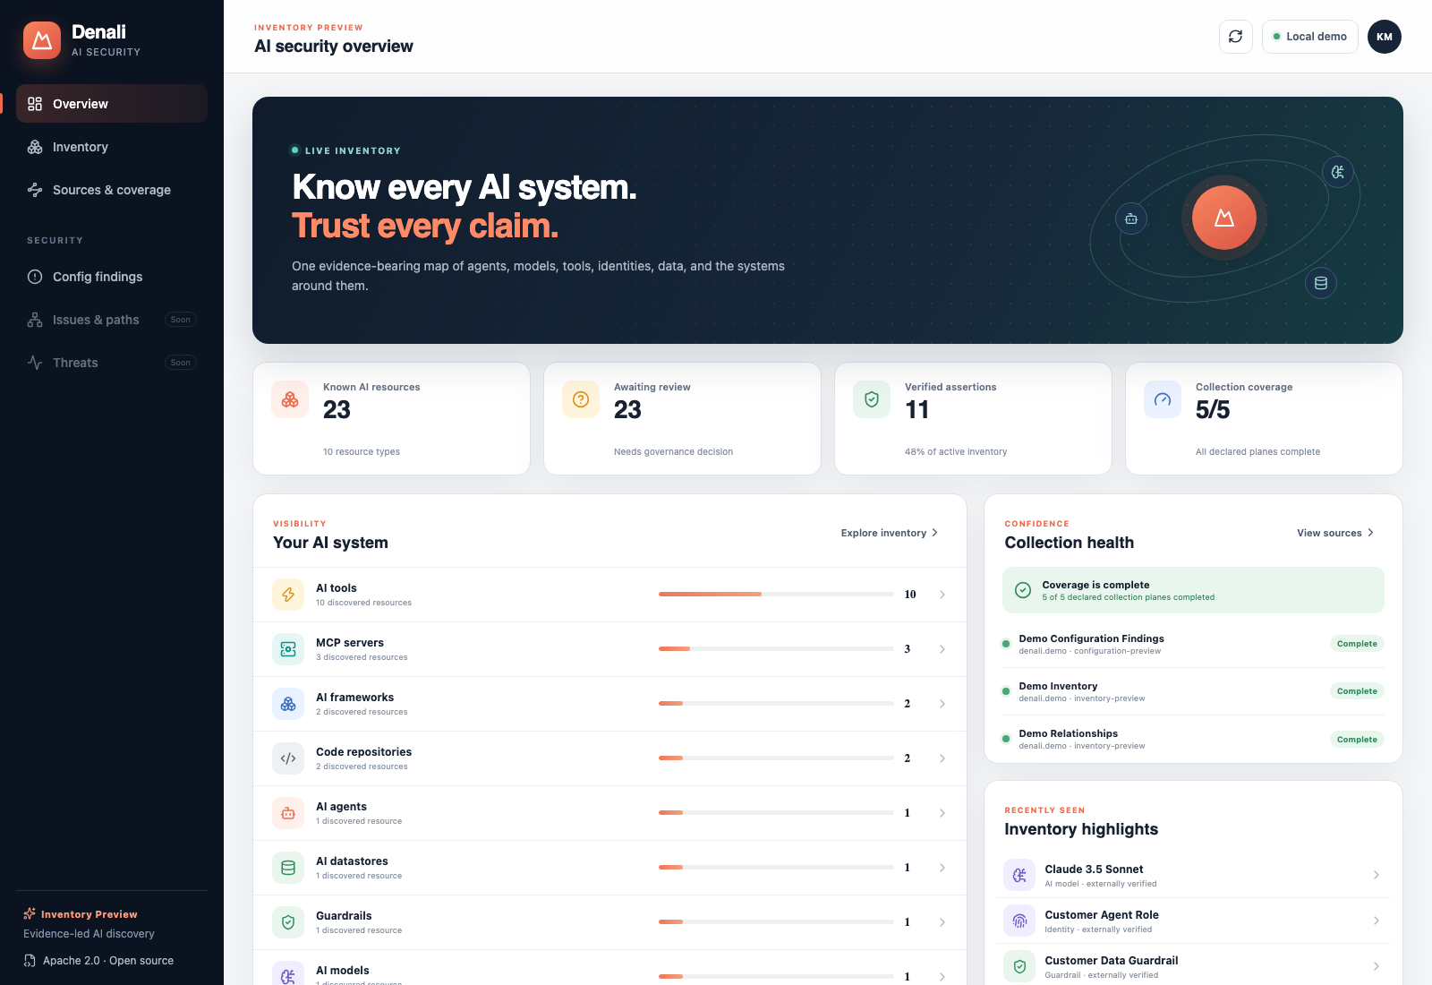Click the Denali logo icon
This screenshot has height=985, width=1432.
tap(42, 40)
